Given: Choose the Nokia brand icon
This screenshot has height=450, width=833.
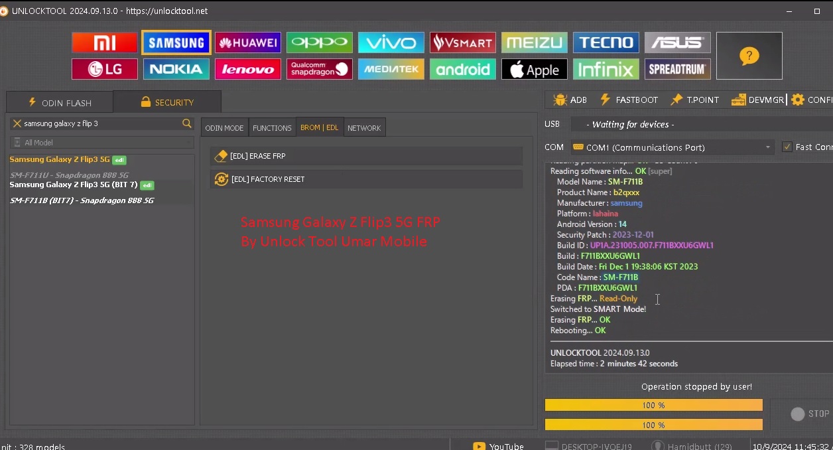Looking at the screenshot, I should click(x=176, y=69).
